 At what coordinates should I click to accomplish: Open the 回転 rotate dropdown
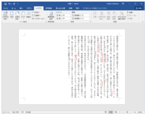tap(130, 19)
